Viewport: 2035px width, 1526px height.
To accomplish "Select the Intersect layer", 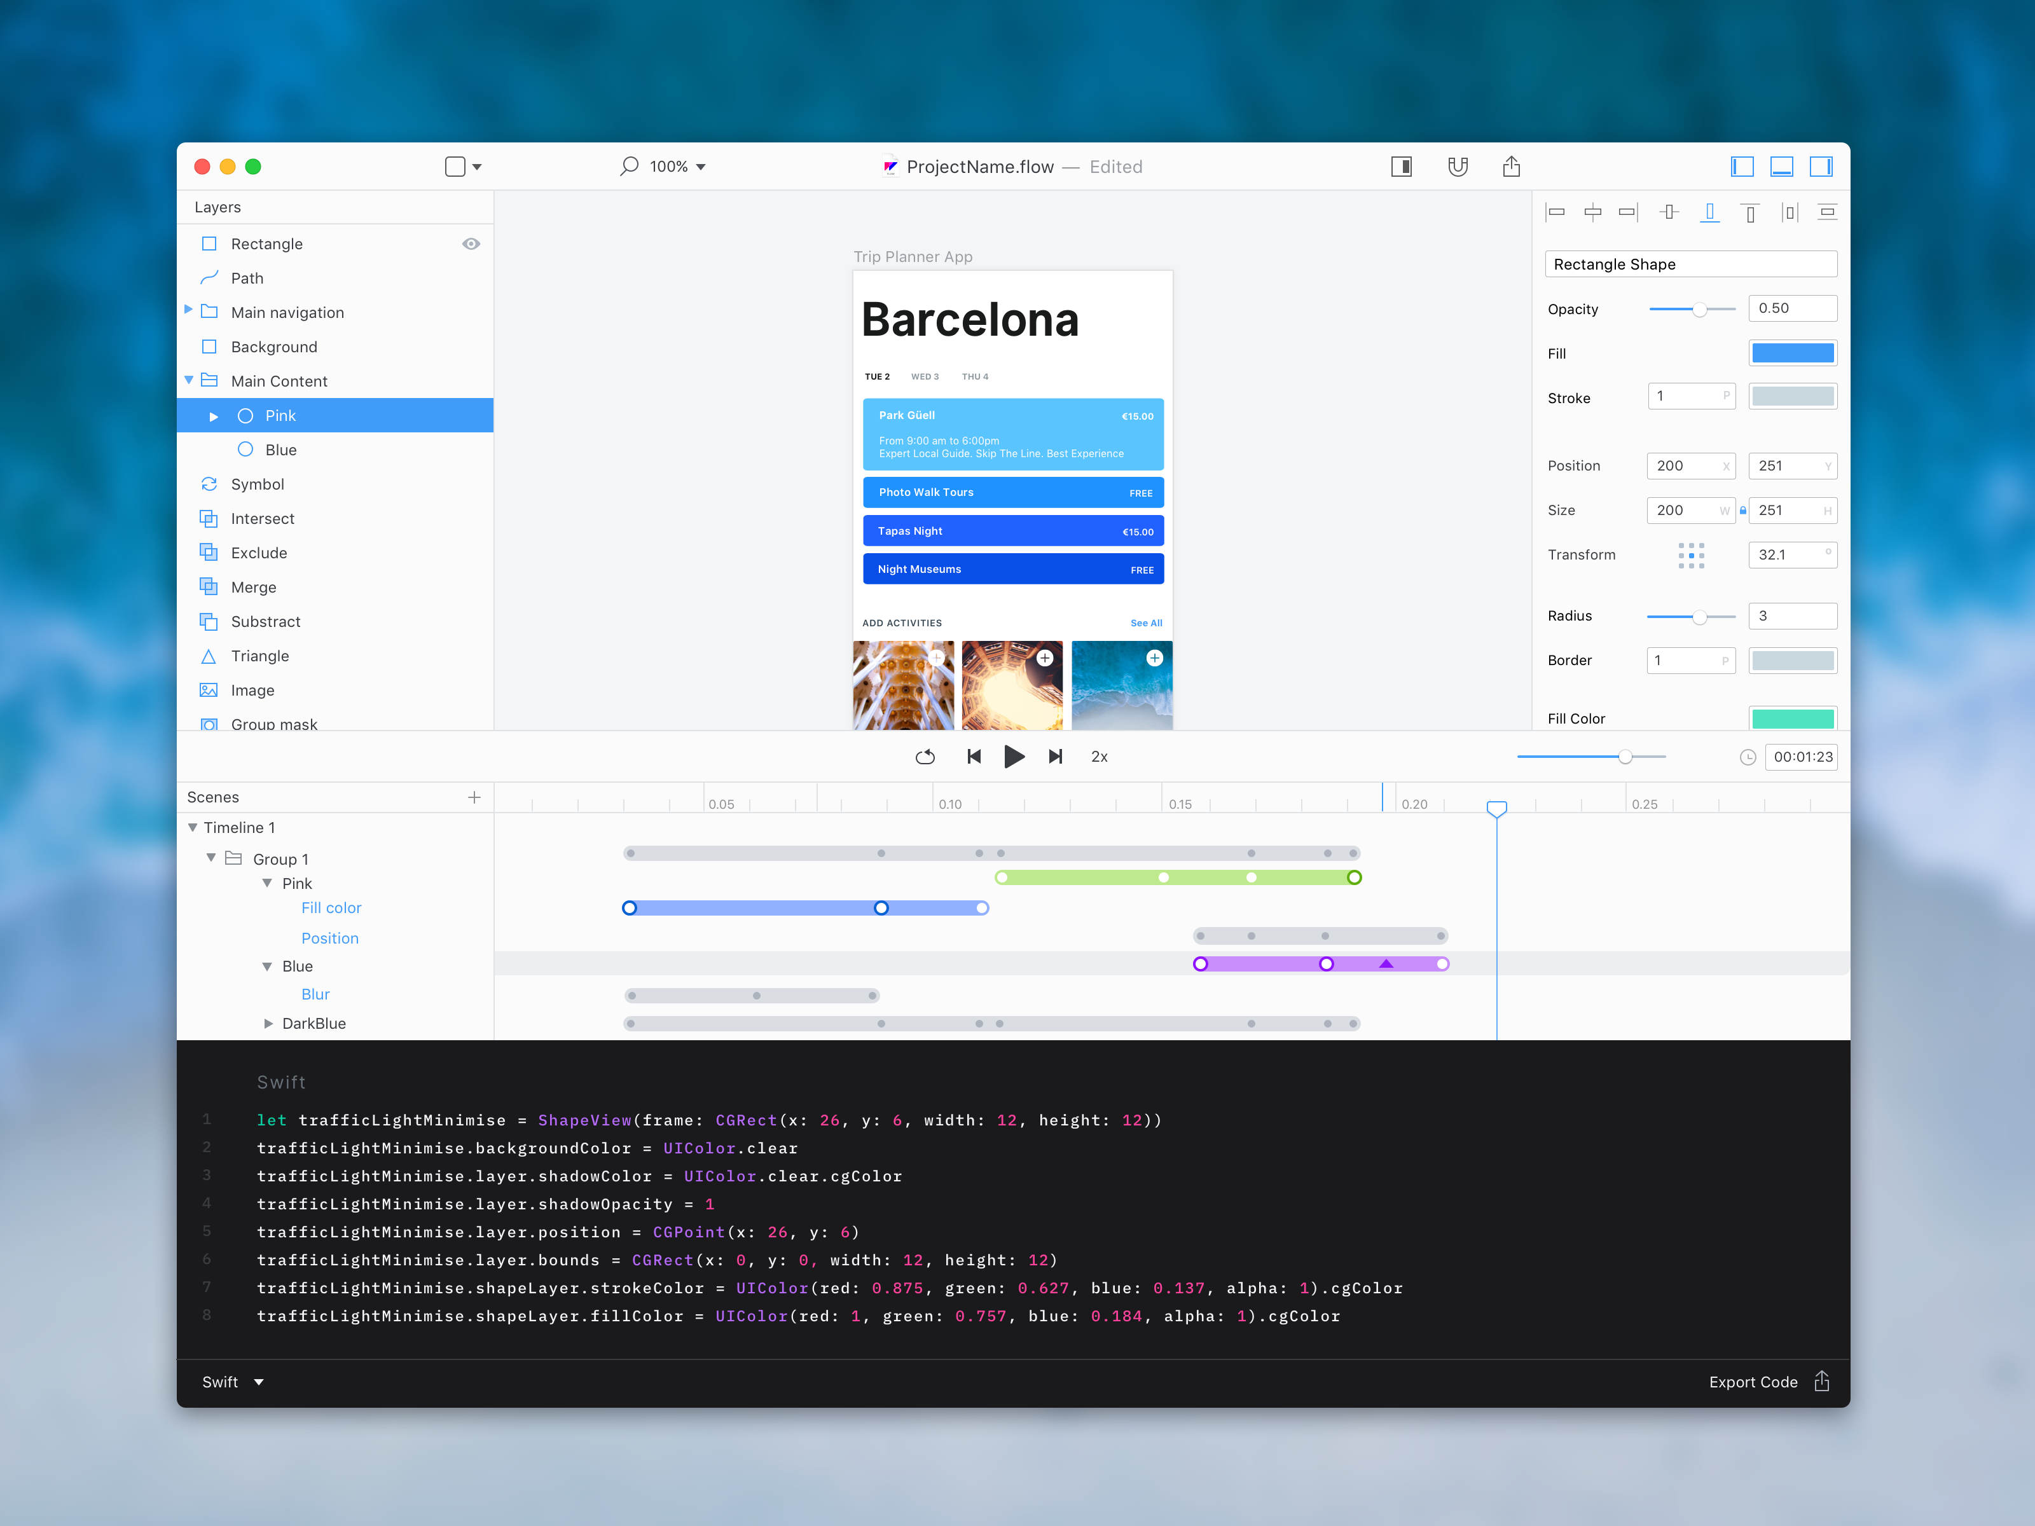I will click(x=336, y=519).
